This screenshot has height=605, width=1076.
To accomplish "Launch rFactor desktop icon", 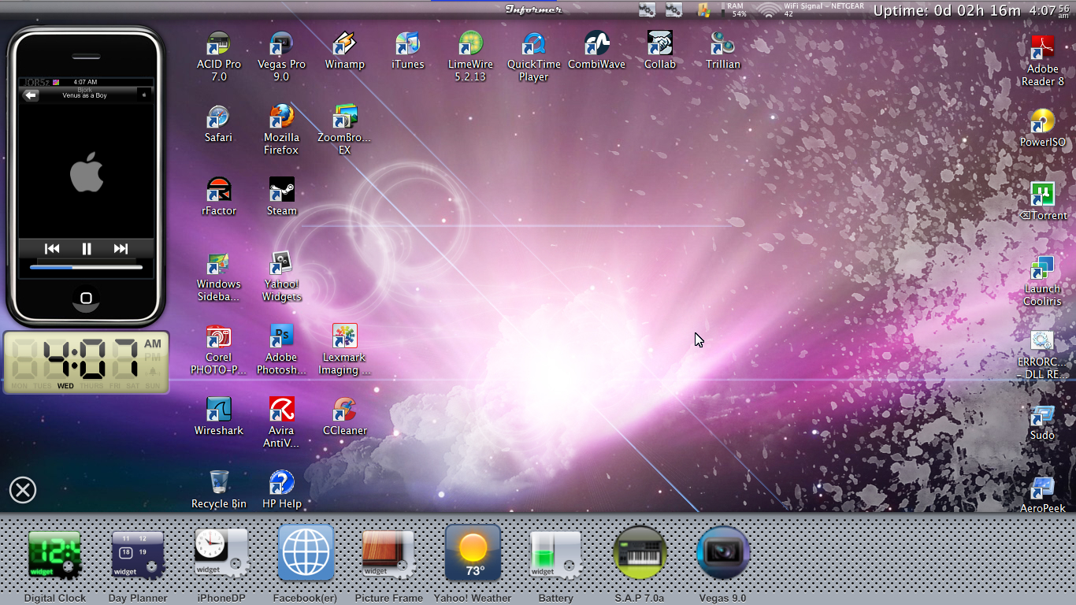I will click(x=218, y=197).
